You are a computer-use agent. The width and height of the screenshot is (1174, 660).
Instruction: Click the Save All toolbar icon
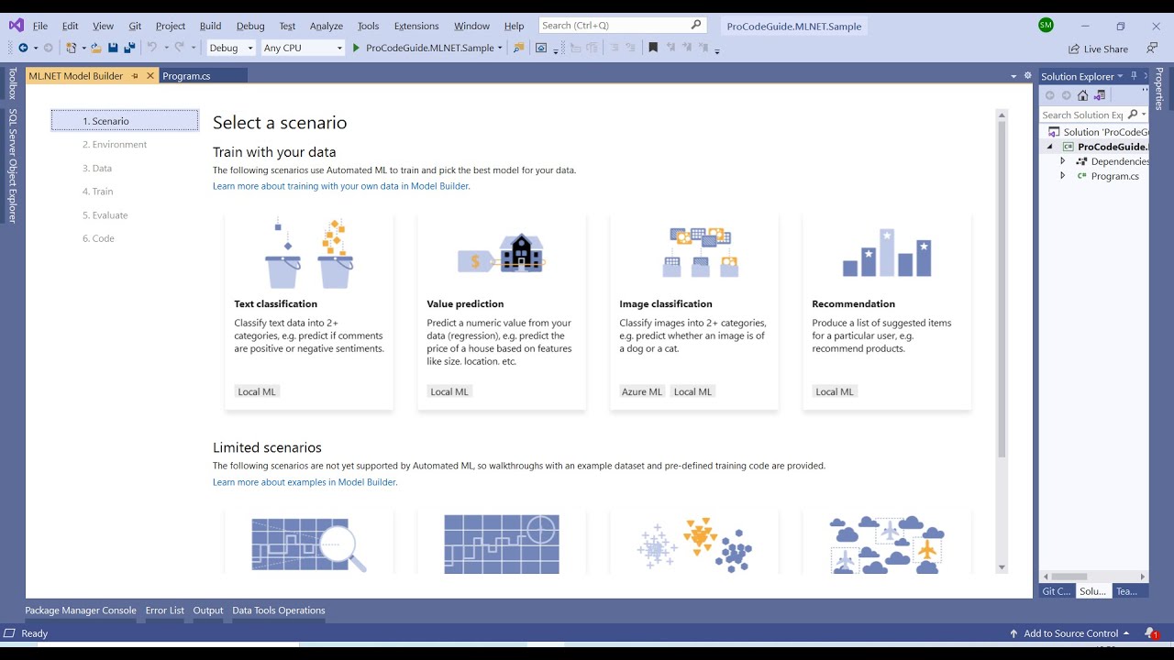point(129,48)
